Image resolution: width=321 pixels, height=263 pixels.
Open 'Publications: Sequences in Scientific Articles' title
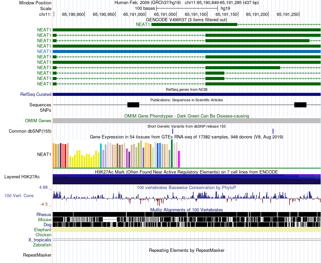click(x=187, y=100)
